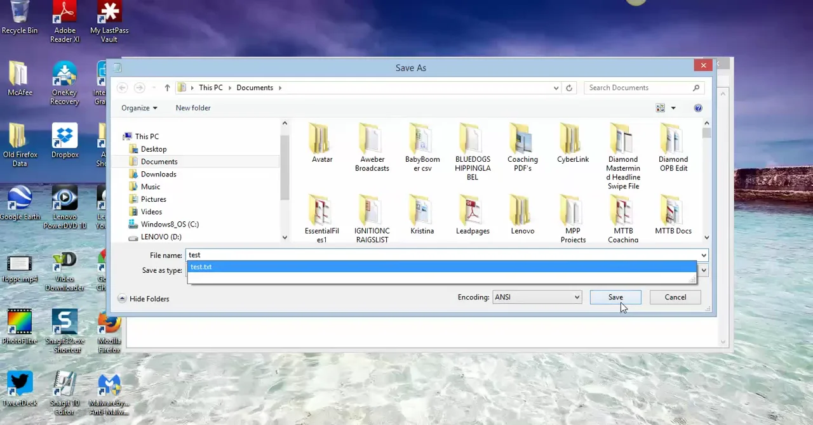Open the Lenovo folder in Documents
Viewport: 813px width, 425px height.
tap(523, 216)
